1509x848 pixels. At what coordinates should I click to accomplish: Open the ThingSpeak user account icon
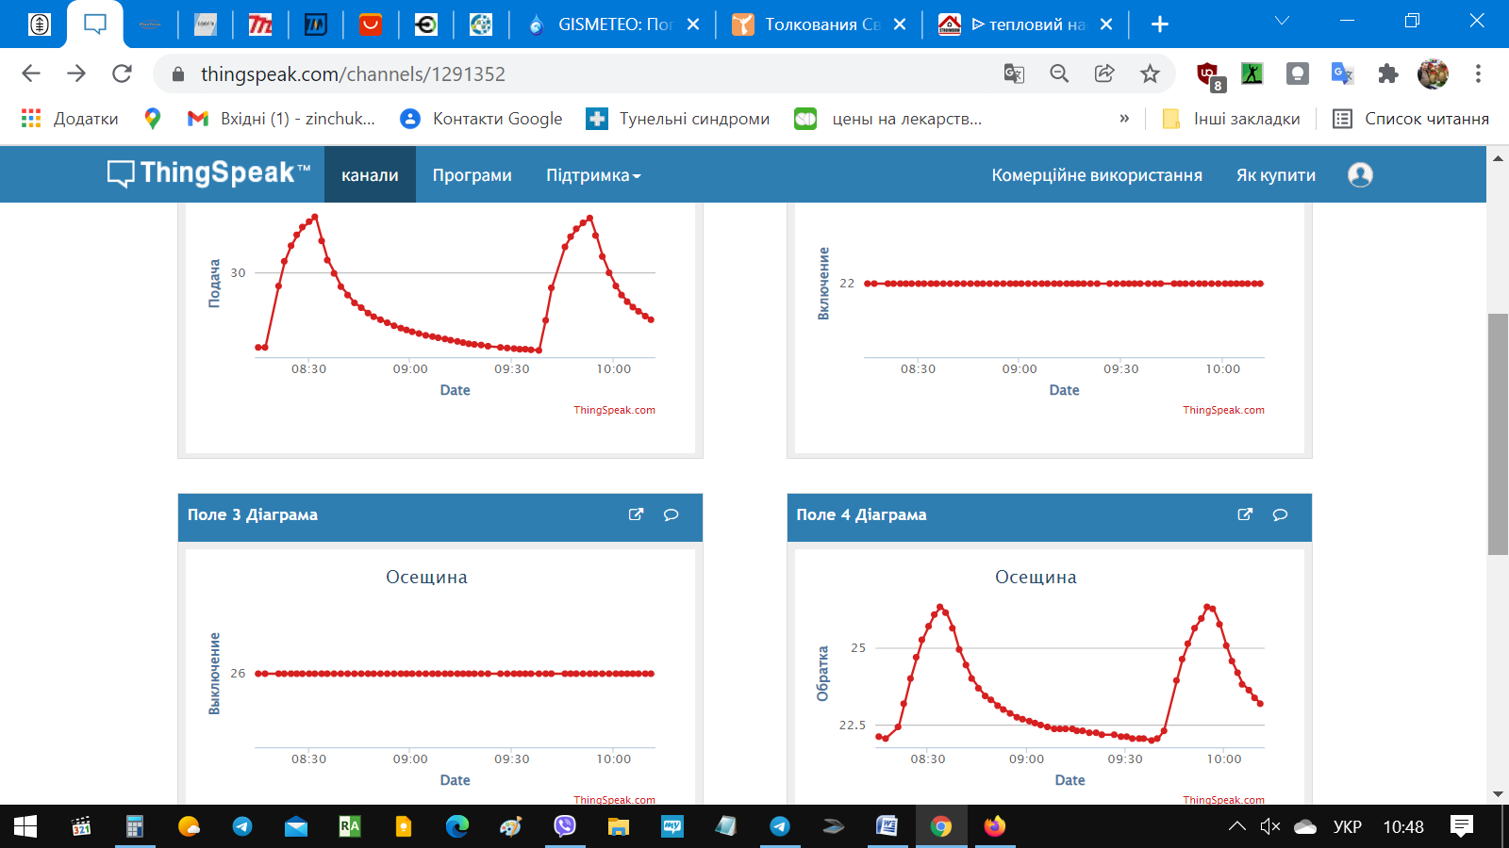1360,174
